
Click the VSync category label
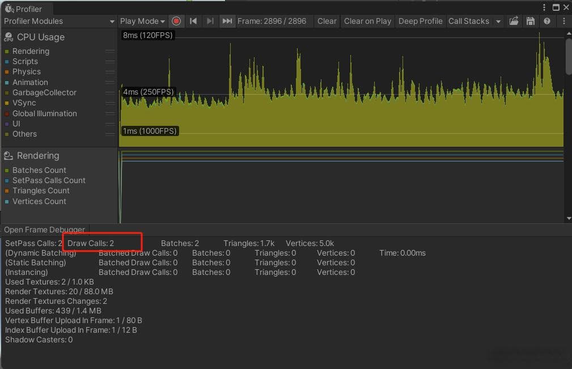[x=24, y=103]
